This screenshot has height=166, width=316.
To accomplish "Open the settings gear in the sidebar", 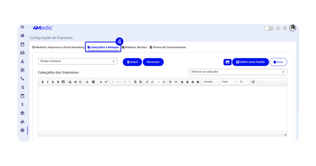I will pyautogui.click(x=22, y=130).
